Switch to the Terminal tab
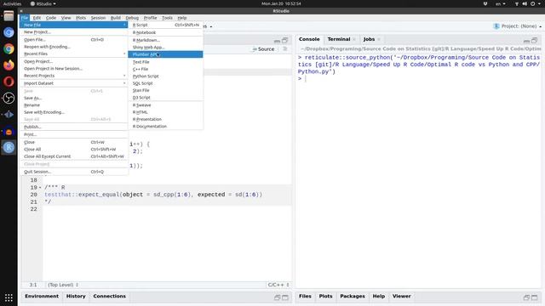Viewport: 545px width, 306px height. pos(339,39)
